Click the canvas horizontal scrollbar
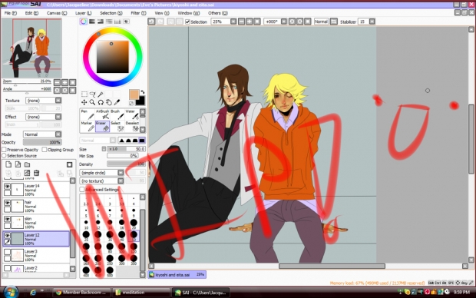 click(x=332, y=266)
